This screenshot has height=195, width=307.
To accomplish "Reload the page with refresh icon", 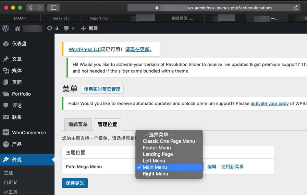I will coord(296,8).
